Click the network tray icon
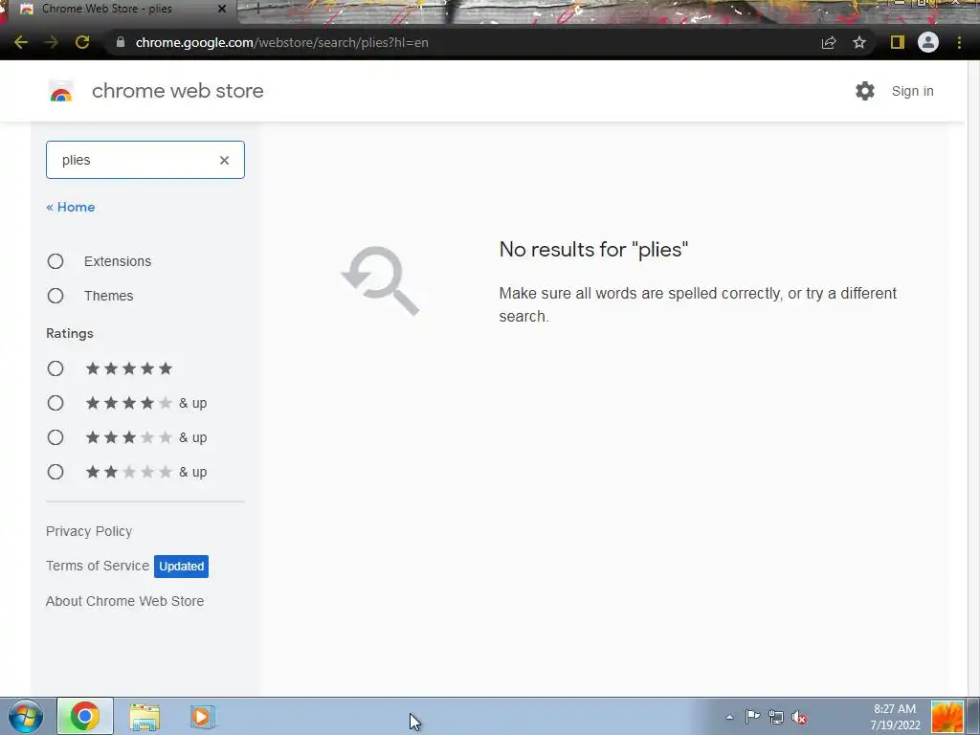Viewport: 980px width, 735px height. pos(775,717)
